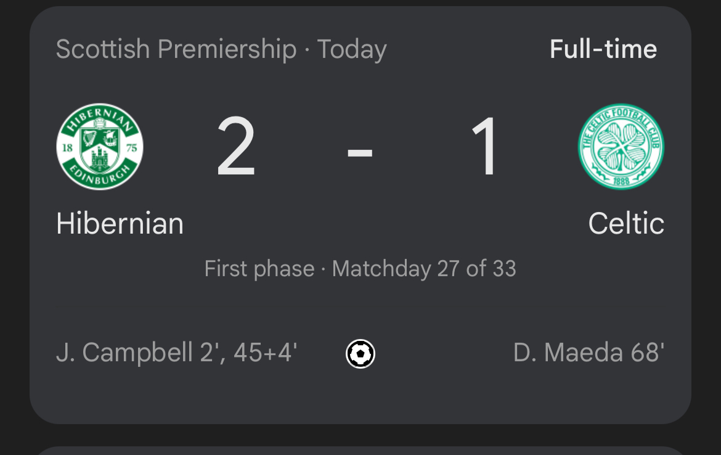Tap the next card below the match
Image resolution: width=721 pixels, height=455 pixels.
pyautogui.click(x=360, y=450)
